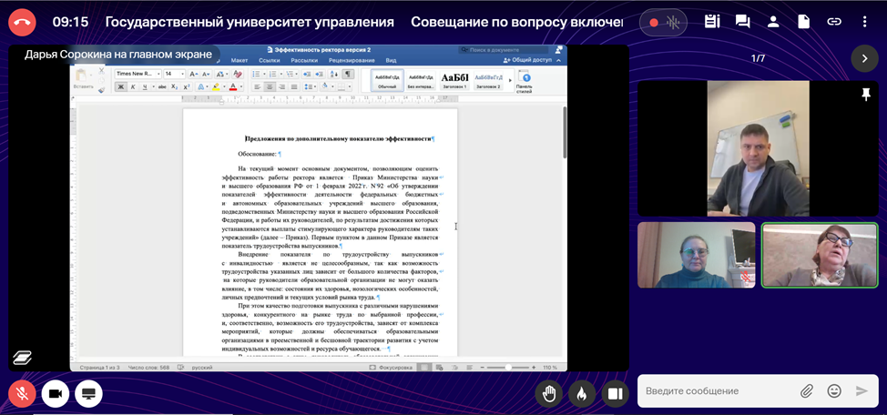Copy the meeting invite link

[x=834, y=22]
